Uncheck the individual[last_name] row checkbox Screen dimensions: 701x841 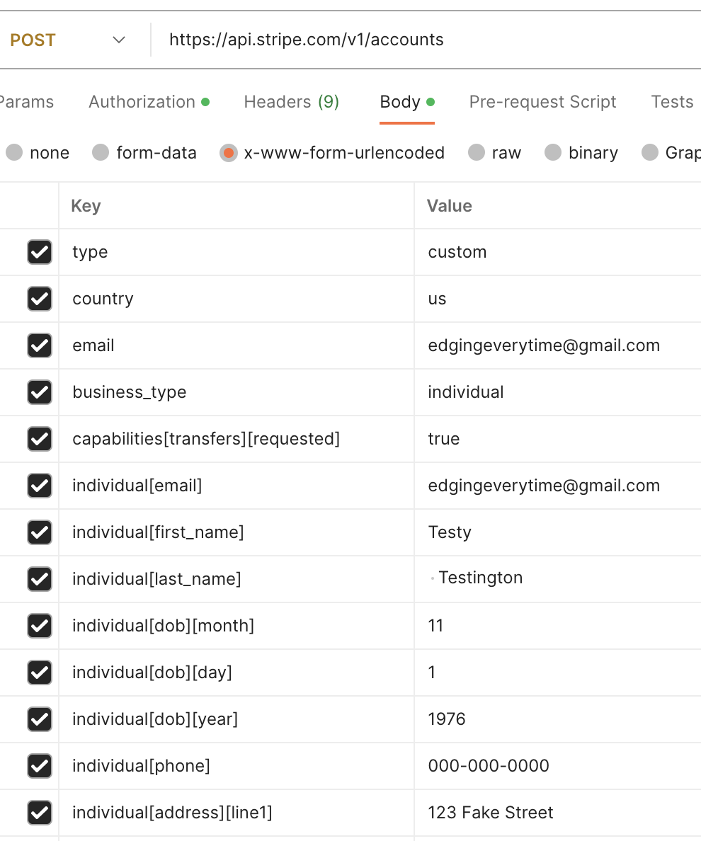(40, 579)
